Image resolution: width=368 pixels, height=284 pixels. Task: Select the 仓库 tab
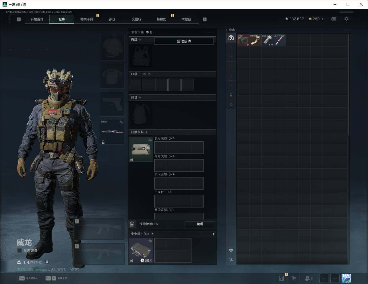tap(62, 19)
